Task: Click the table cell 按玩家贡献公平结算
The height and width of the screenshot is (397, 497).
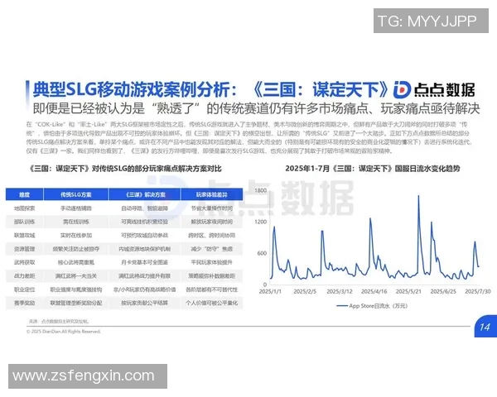Action: pyautogui.click(x=144, y=303)
